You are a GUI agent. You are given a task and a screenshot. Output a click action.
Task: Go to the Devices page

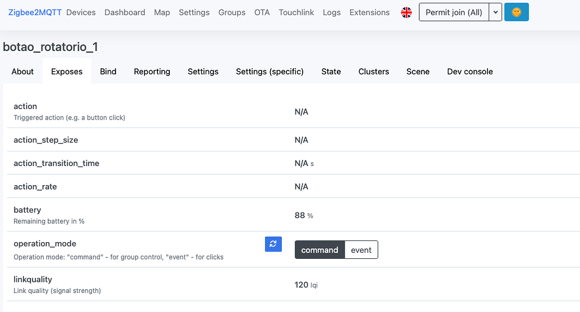point(81,12)
